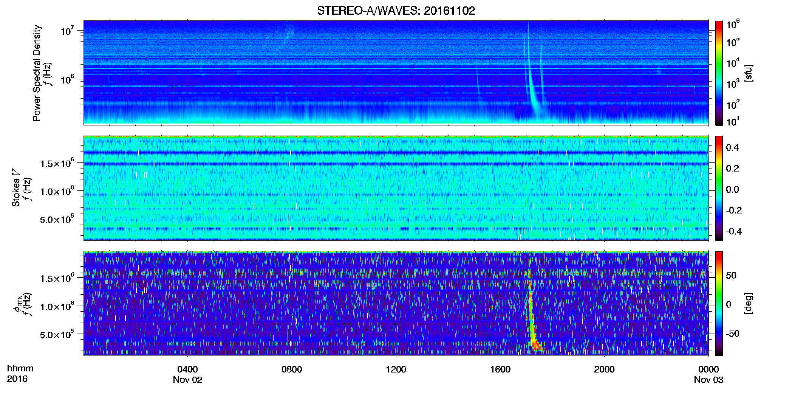Image resolution: width=792 pixels, height=408 pixels.
Task: Click the 10^3 label on the sfu color bar
Action: point(733,84)
